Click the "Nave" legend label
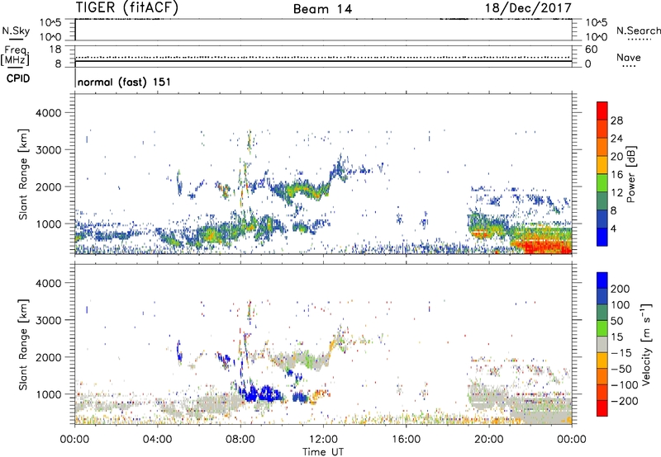661x457 pixels. (629, 58)
